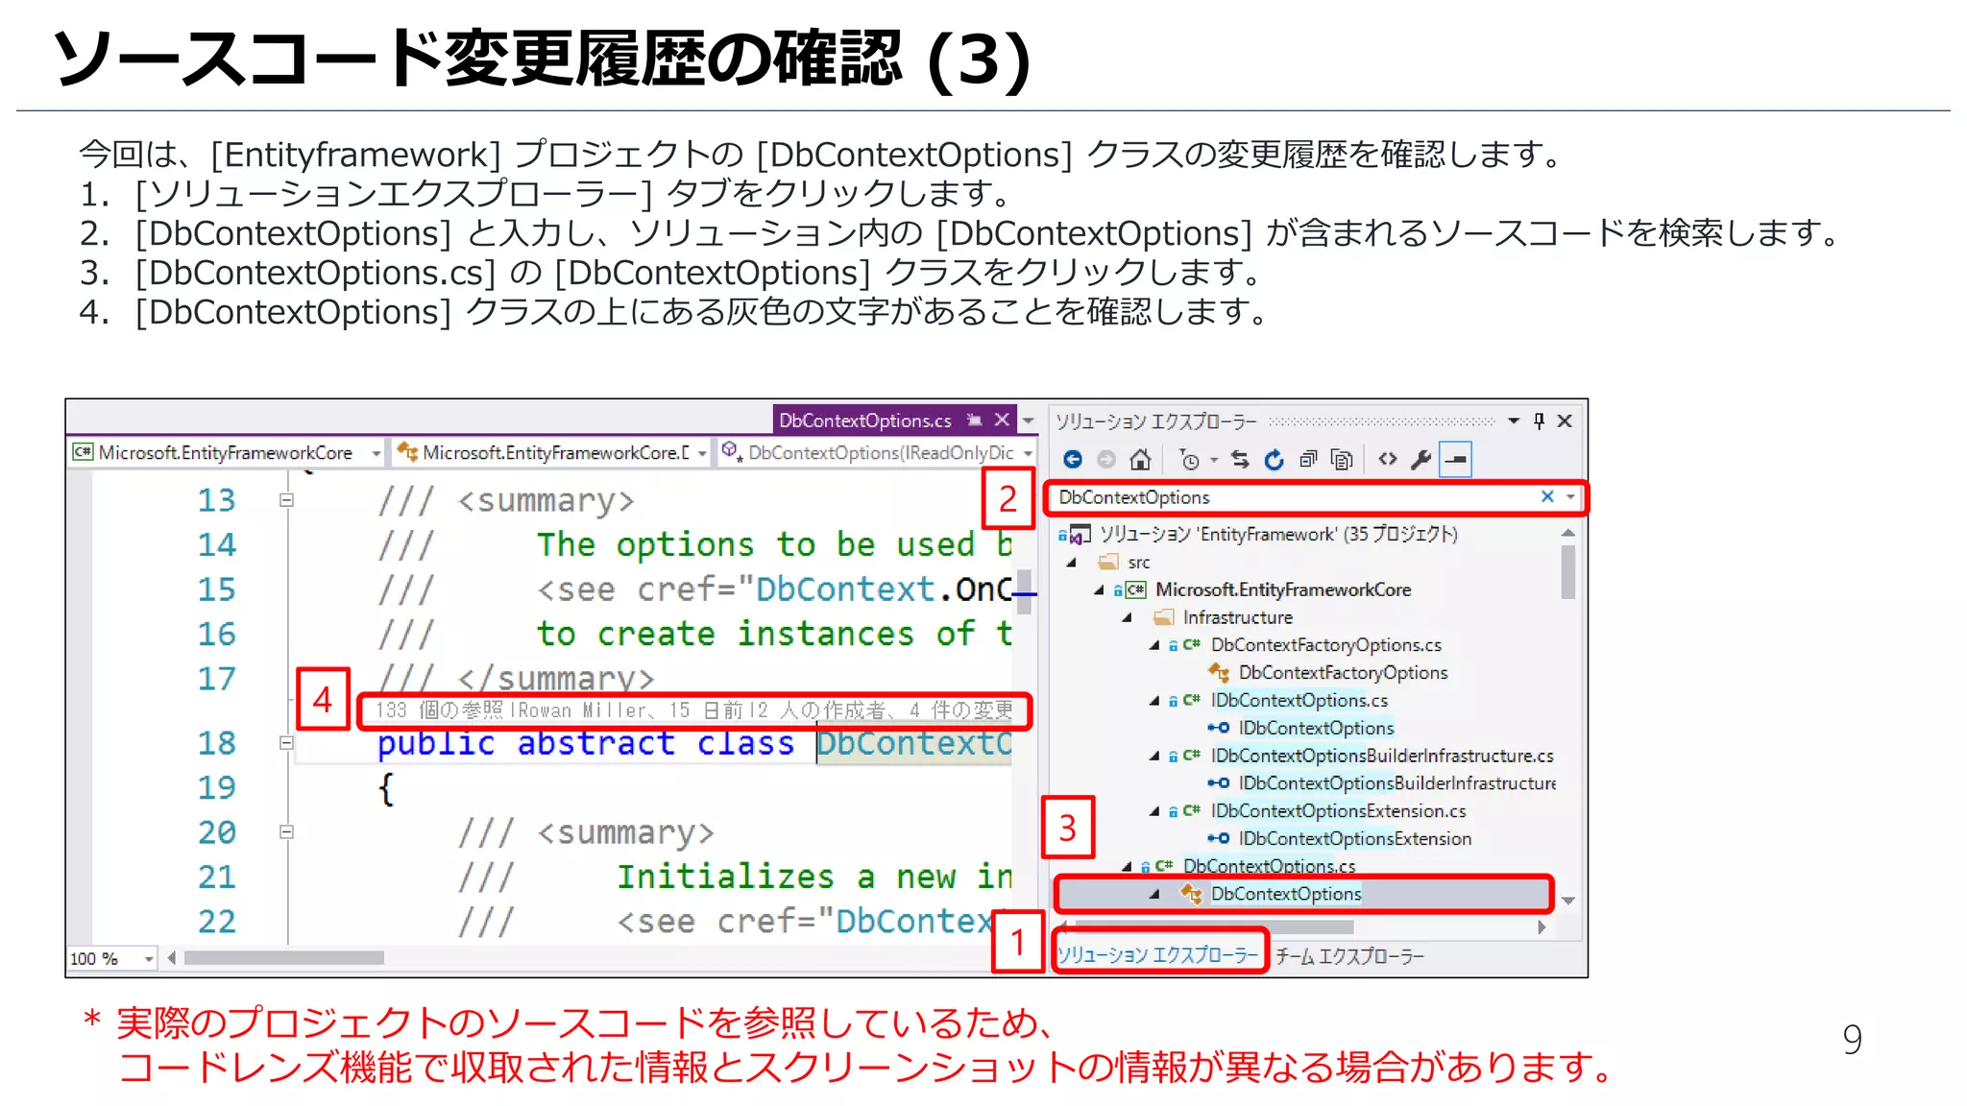
Task: Collapse IDbContextOptionsExtension.cs node
Action: click(x=1155, y=812)
